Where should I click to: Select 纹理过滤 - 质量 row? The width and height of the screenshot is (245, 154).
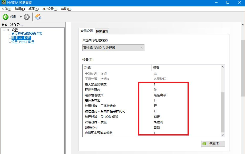151,122
